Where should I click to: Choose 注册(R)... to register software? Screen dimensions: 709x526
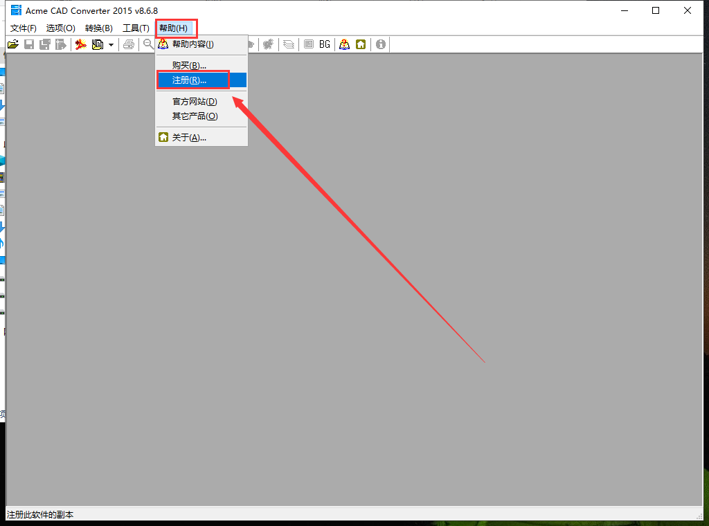click(x=201, y=80)
